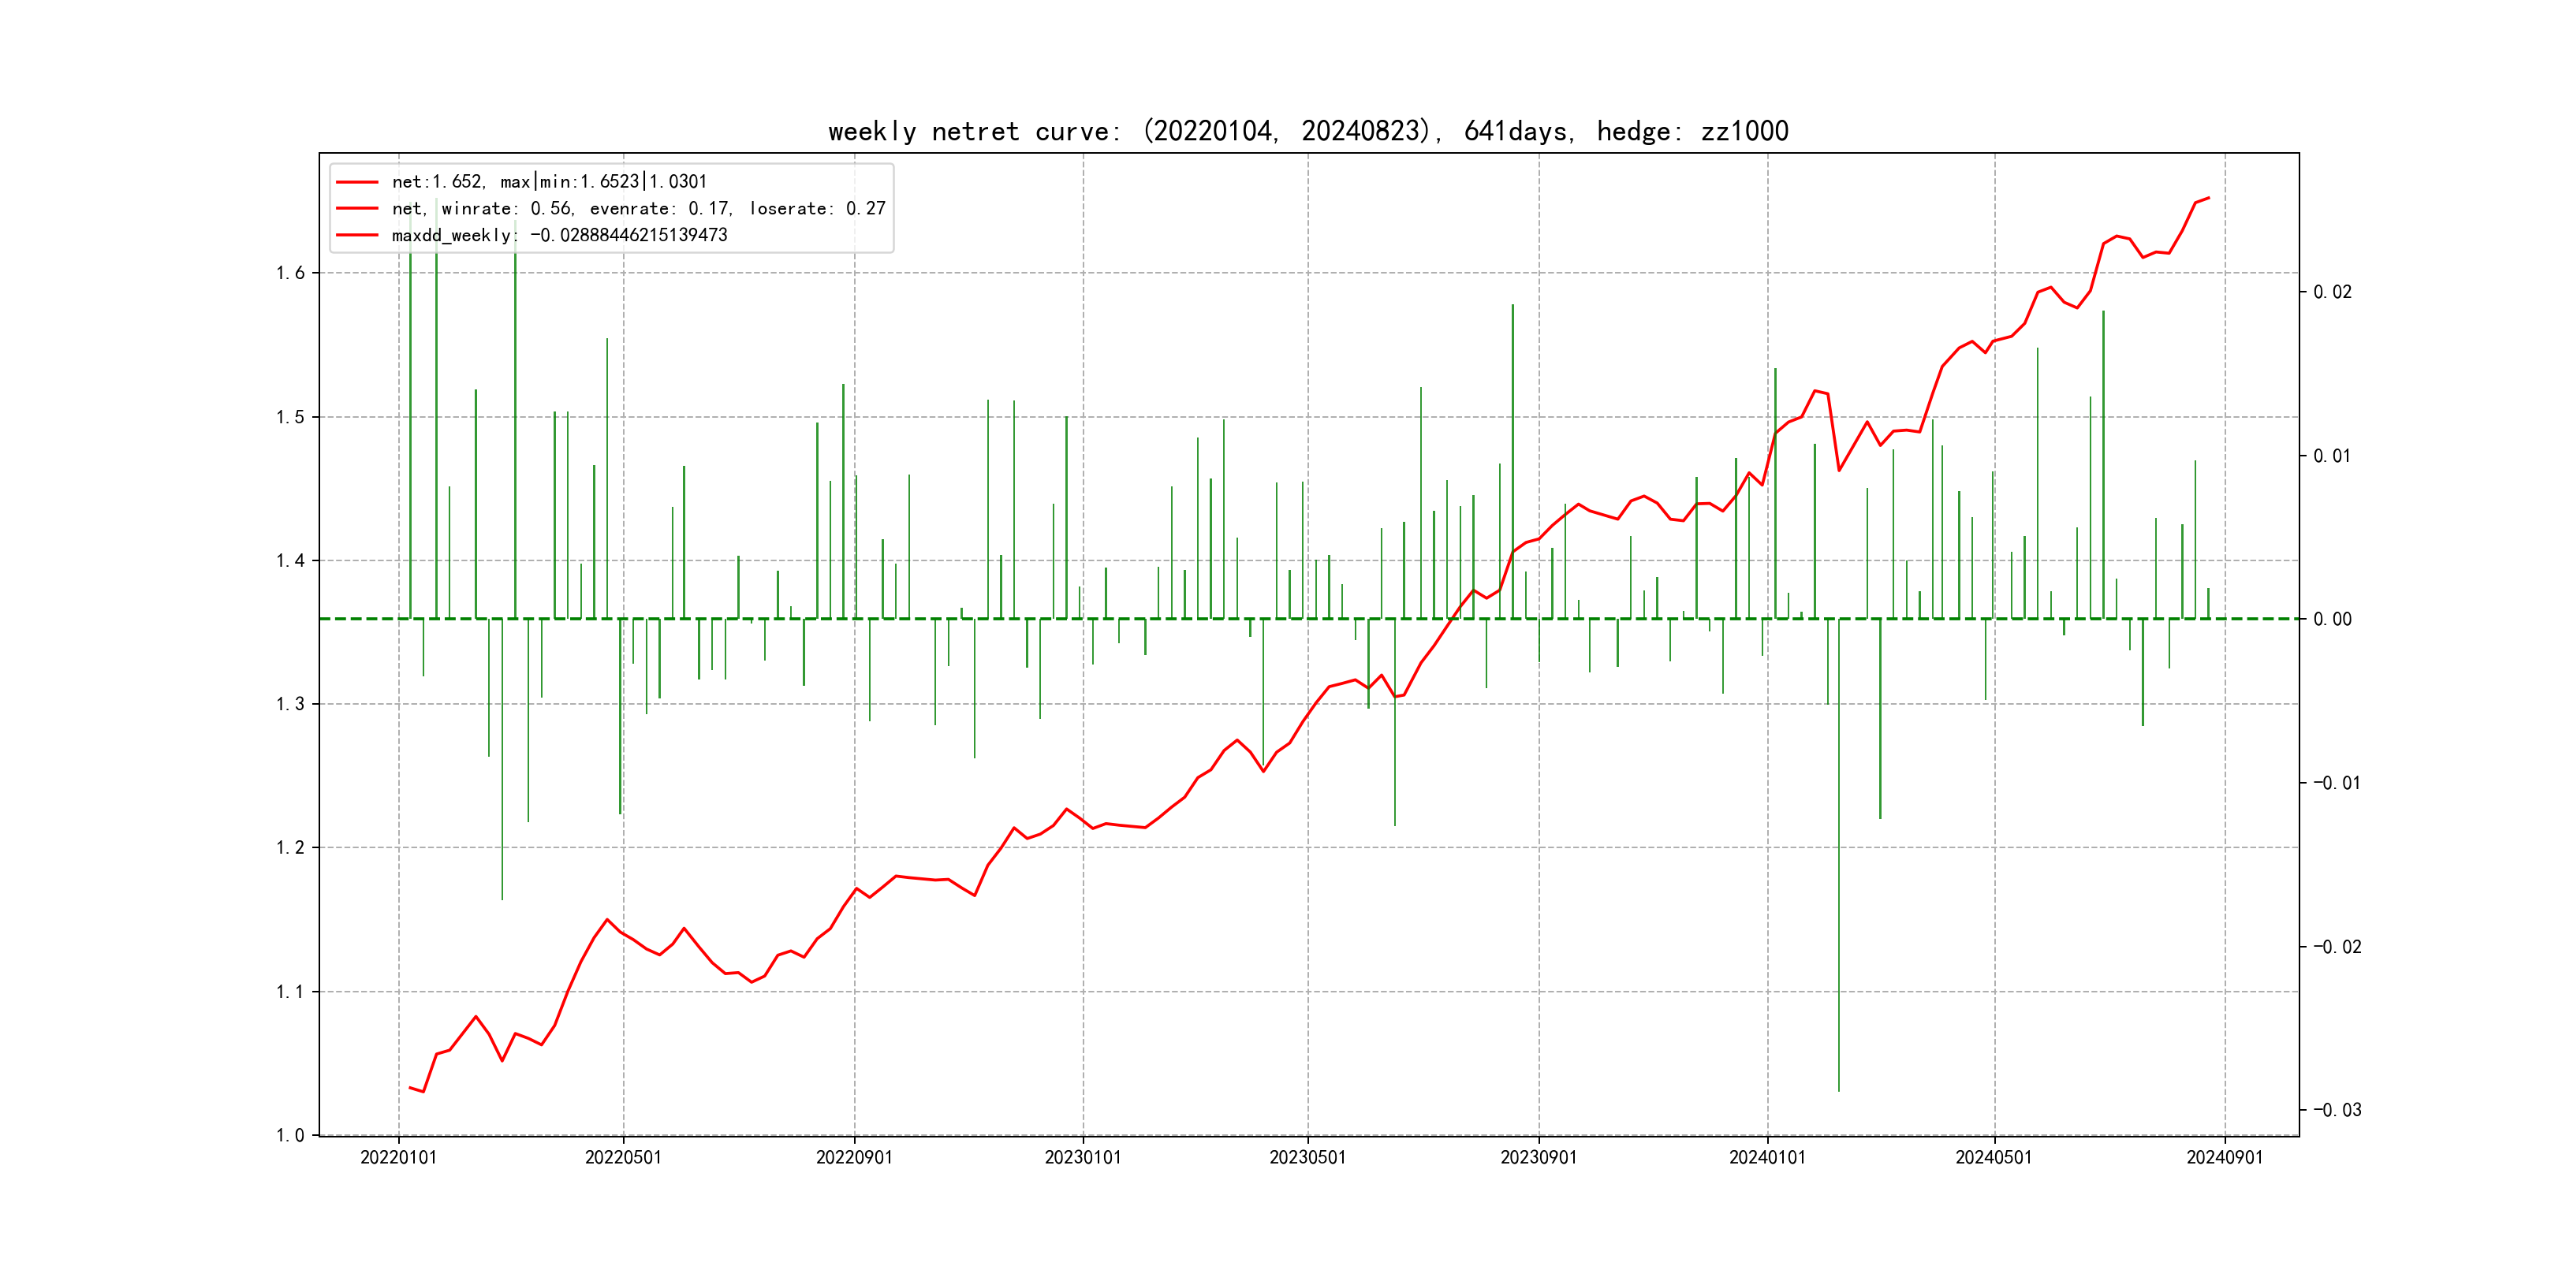The height and width of the screenshot is (1277, 2555).
Task: Click the 1.0 tick on left axis
Action: [x=289, y=1135]
